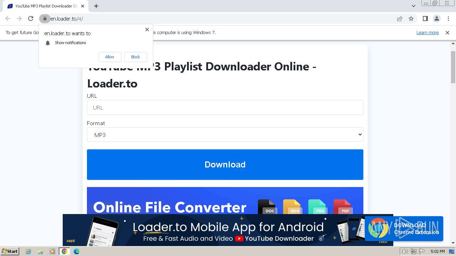456x256 pixels.
Task: Click the address bar URL text
Action: point(67,18)
